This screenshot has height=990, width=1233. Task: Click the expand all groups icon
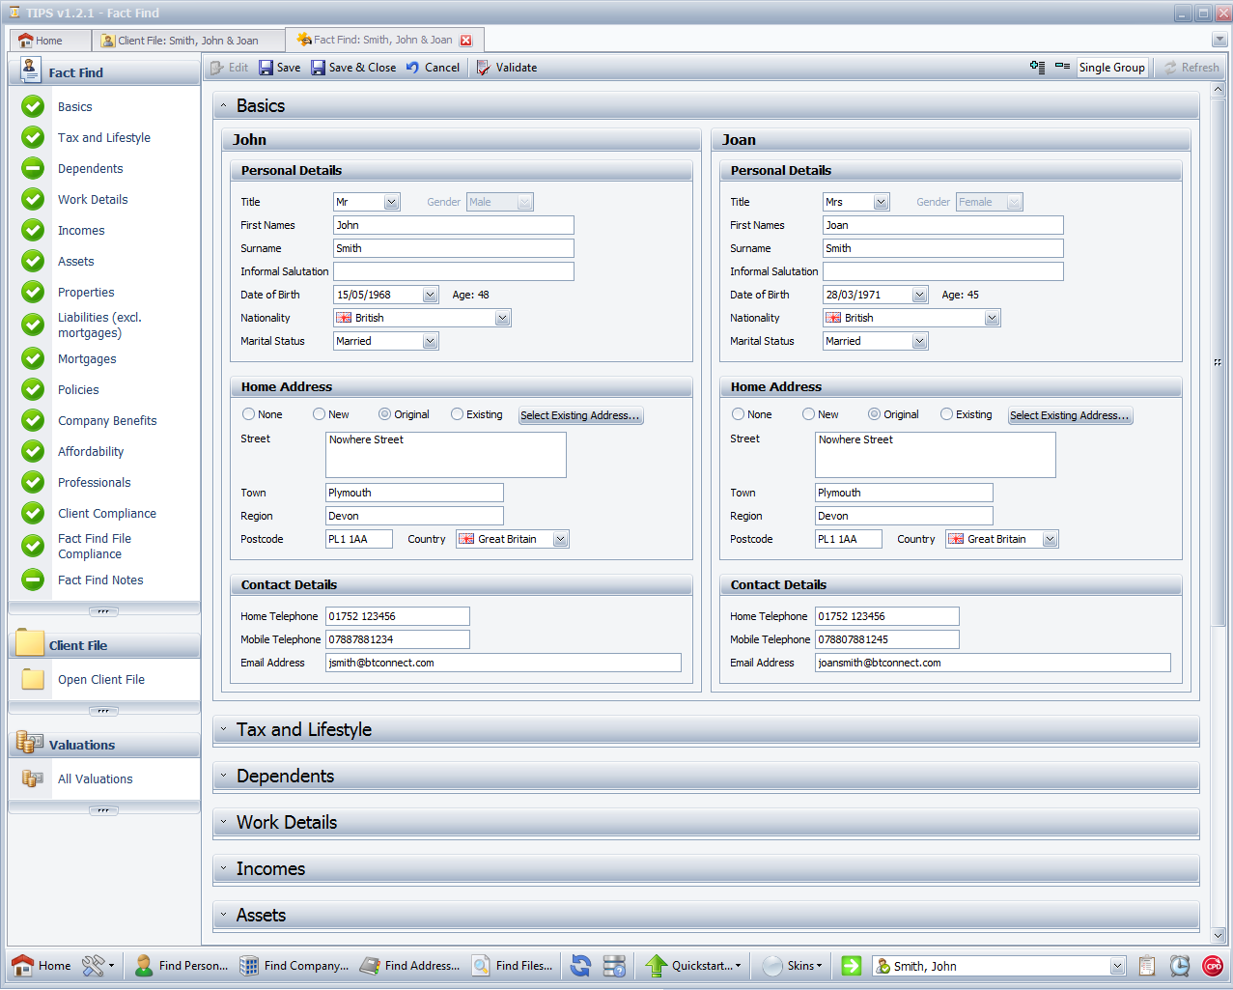coord(1037,67)
